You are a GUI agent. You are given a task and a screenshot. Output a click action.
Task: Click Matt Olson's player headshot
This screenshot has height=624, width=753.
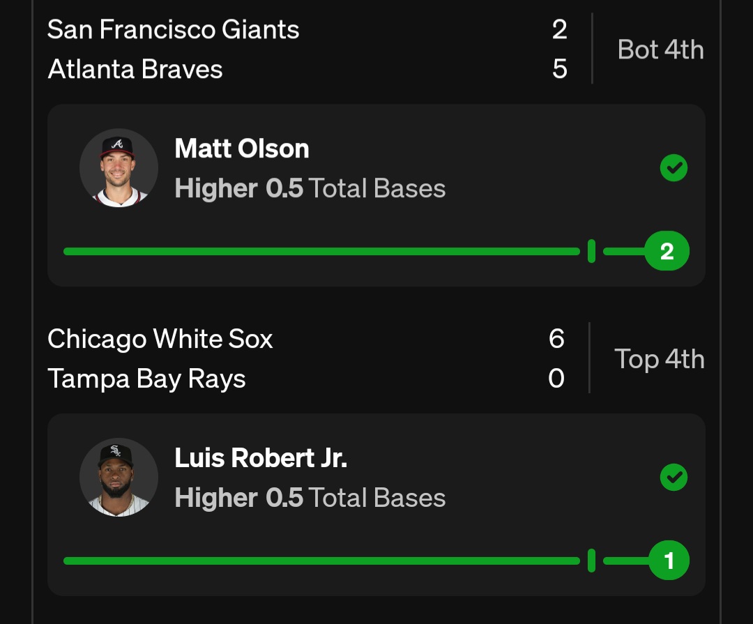click(119, 168)
